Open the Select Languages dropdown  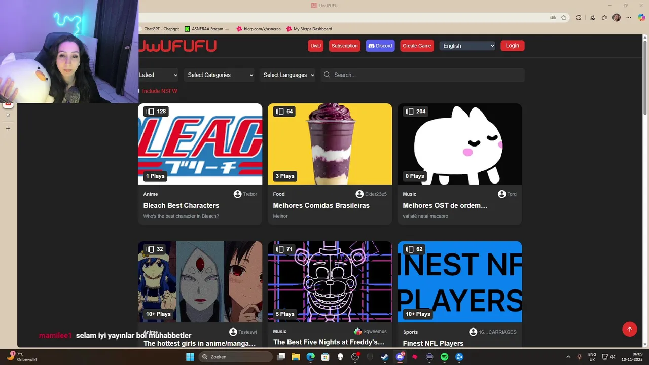[288, 75]
